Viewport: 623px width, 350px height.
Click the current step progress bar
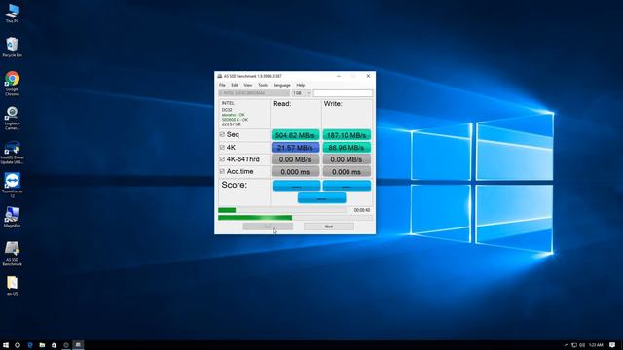(295, 218)
